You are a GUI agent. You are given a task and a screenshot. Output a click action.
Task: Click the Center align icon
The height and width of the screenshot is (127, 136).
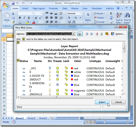[x=51, y=18]
